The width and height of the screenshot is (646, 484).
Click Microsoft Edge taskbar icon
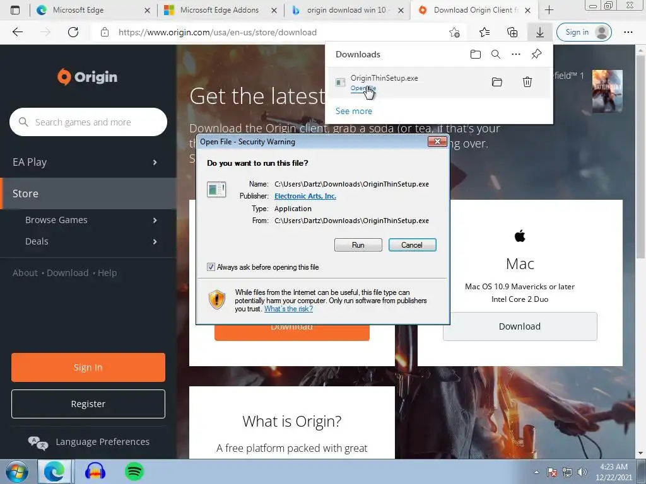(54, 471)
